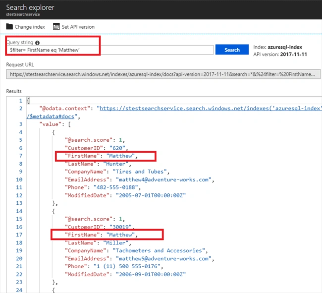Click line number 1 in results gutter
This screenshot has height=293, width=322.
20,101
